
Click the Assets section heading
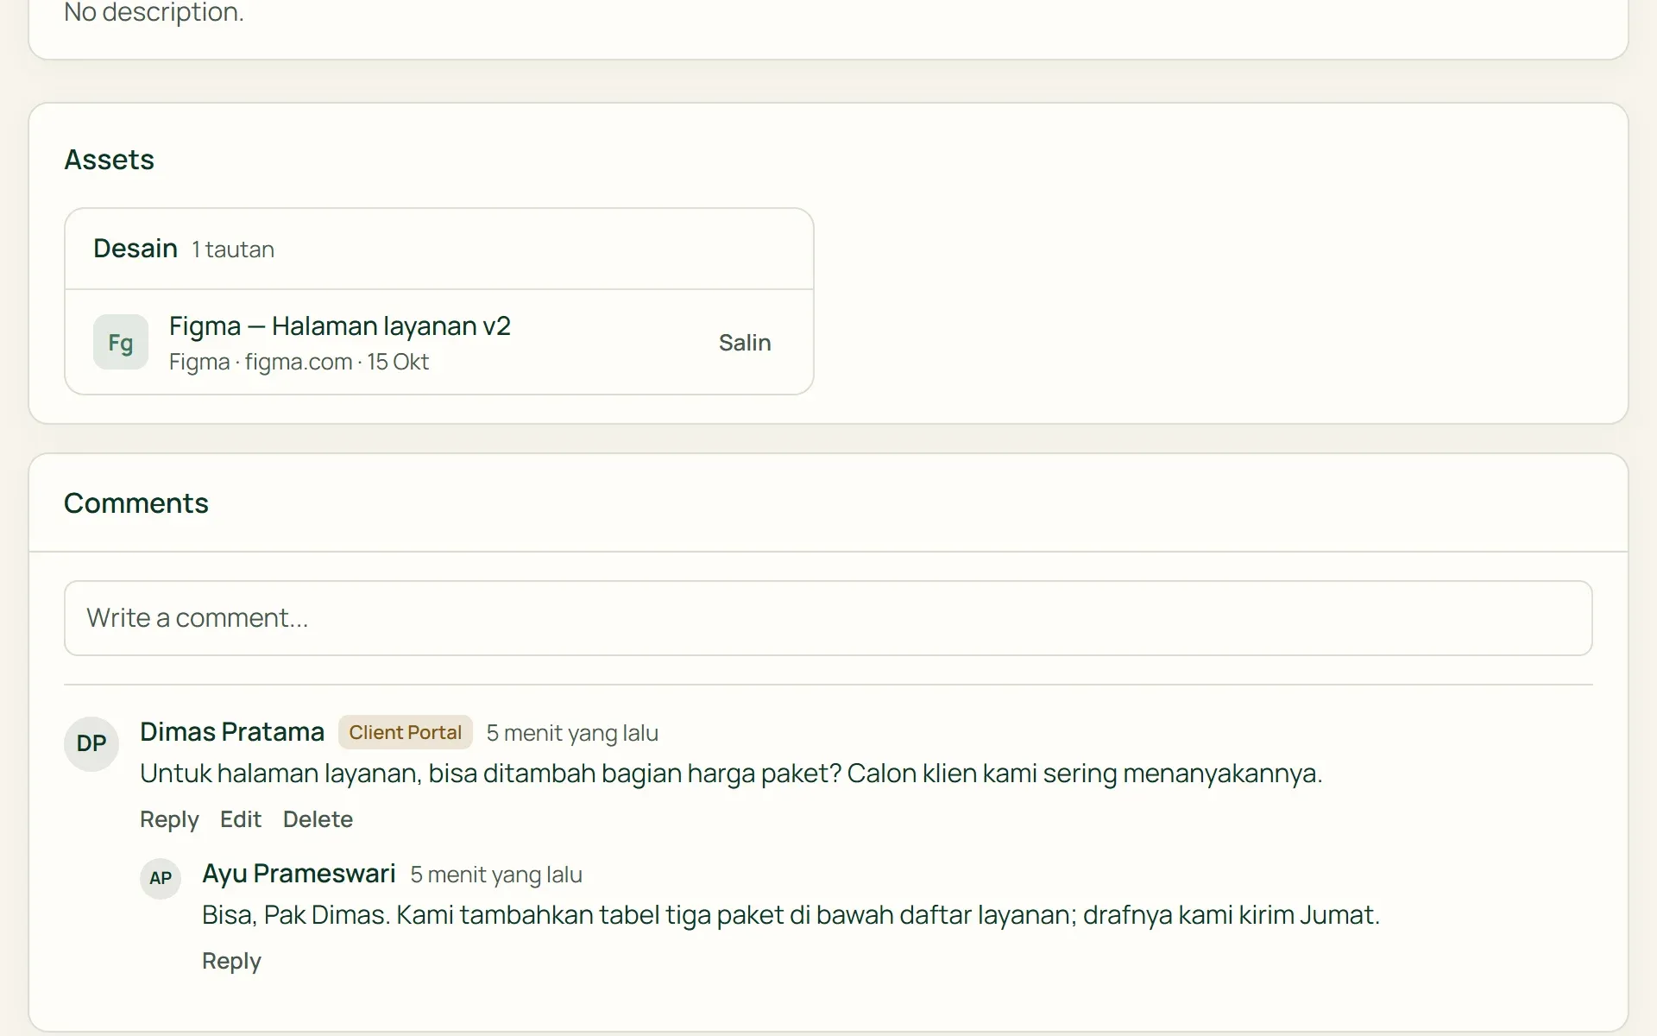coord(110,160)
